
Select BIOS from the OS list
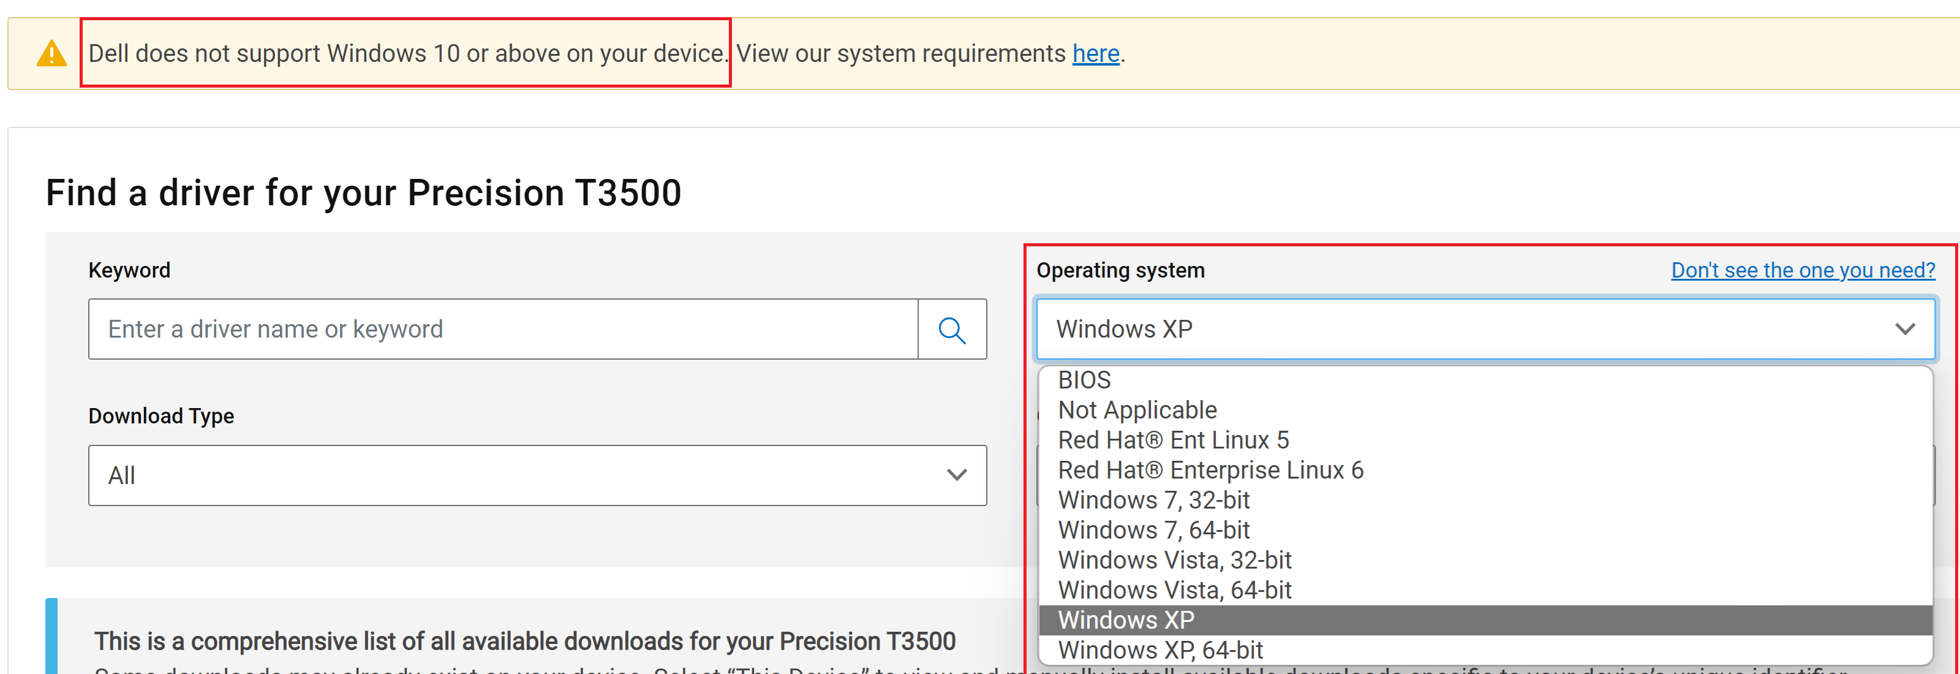pos(1485,381)
